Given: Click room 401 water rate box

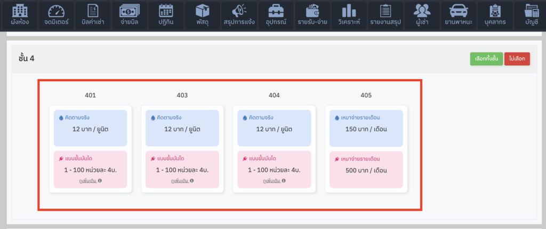Looking at the screenshot, I should pyautogui.click(x=91, y=128).
